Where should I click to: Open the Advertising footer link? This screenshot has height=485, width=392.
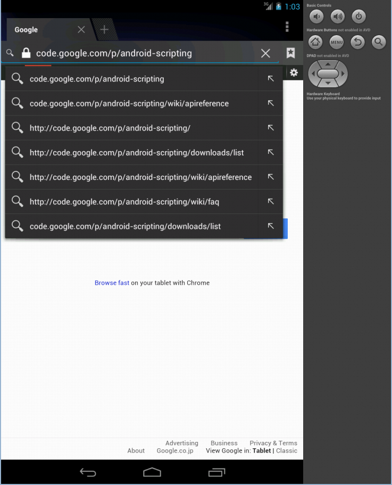coord(181,443)
